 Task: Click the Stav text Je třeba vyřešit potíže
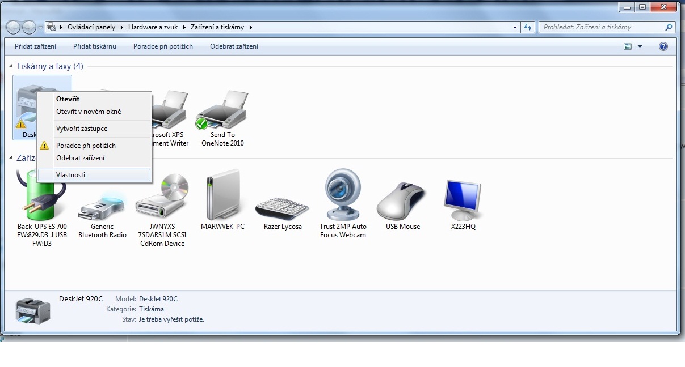pos(171,319)
